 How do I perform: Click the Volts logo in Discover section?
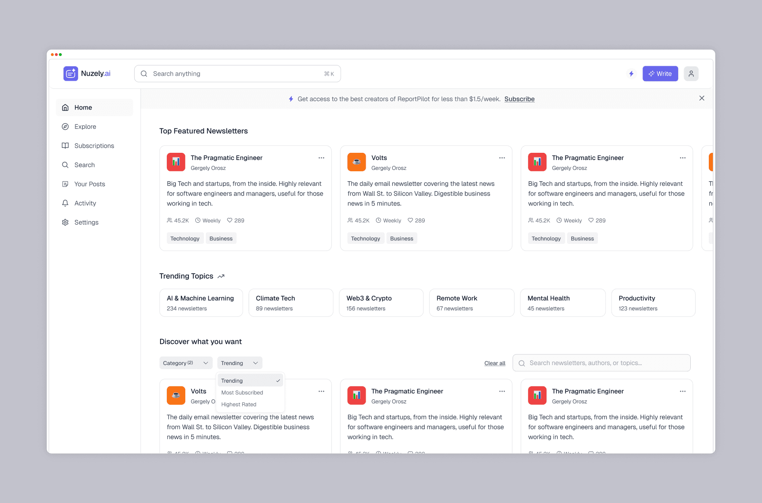[x=176, y=396]
